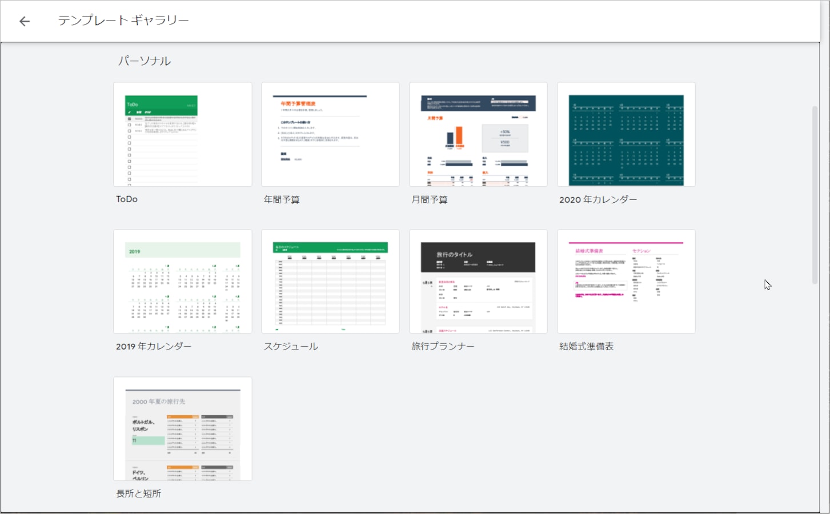Click the 旅行プランナー label text
Viewport: 830px width, 514px height.
tap(443, 346)
